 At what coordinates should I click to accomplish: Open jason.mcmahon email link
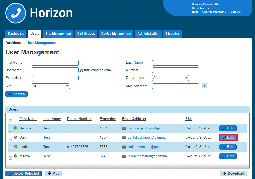[x=149, y=156]
